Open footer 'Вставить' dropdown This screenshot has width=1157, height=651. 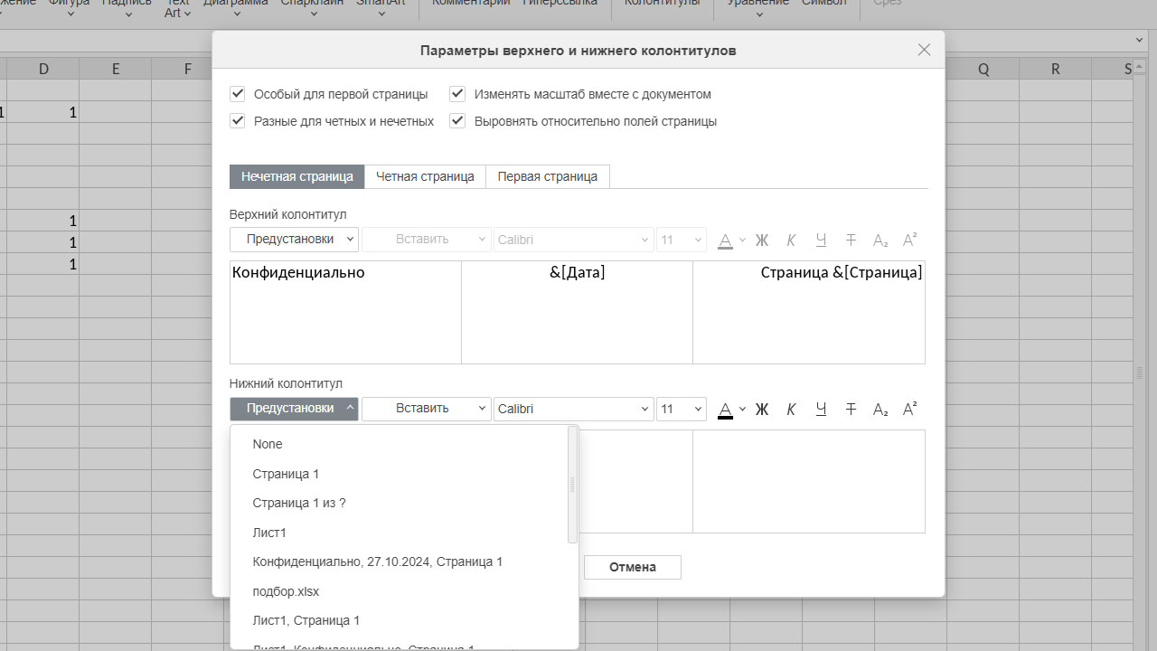pos(427,409)
